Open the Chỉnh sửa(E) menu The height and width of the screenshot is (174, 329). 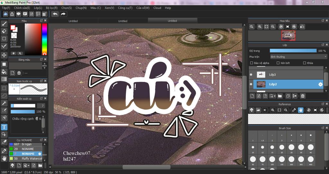coord(22,8)
